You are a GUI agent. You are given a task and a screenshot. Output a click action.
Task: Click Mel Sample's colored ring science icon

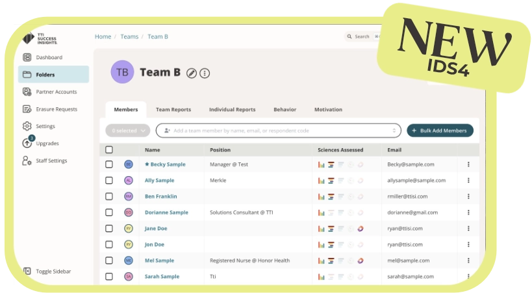coord(361,261)
